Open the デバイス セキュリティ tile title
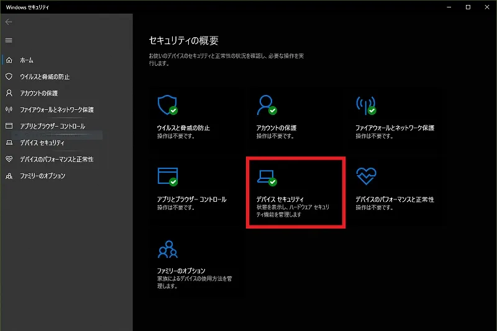The width and height of the screenshot is (497, 331). tap(280, 199)
